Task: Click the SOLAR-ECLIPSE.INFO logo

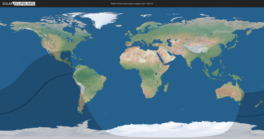Action: point(19,4)
